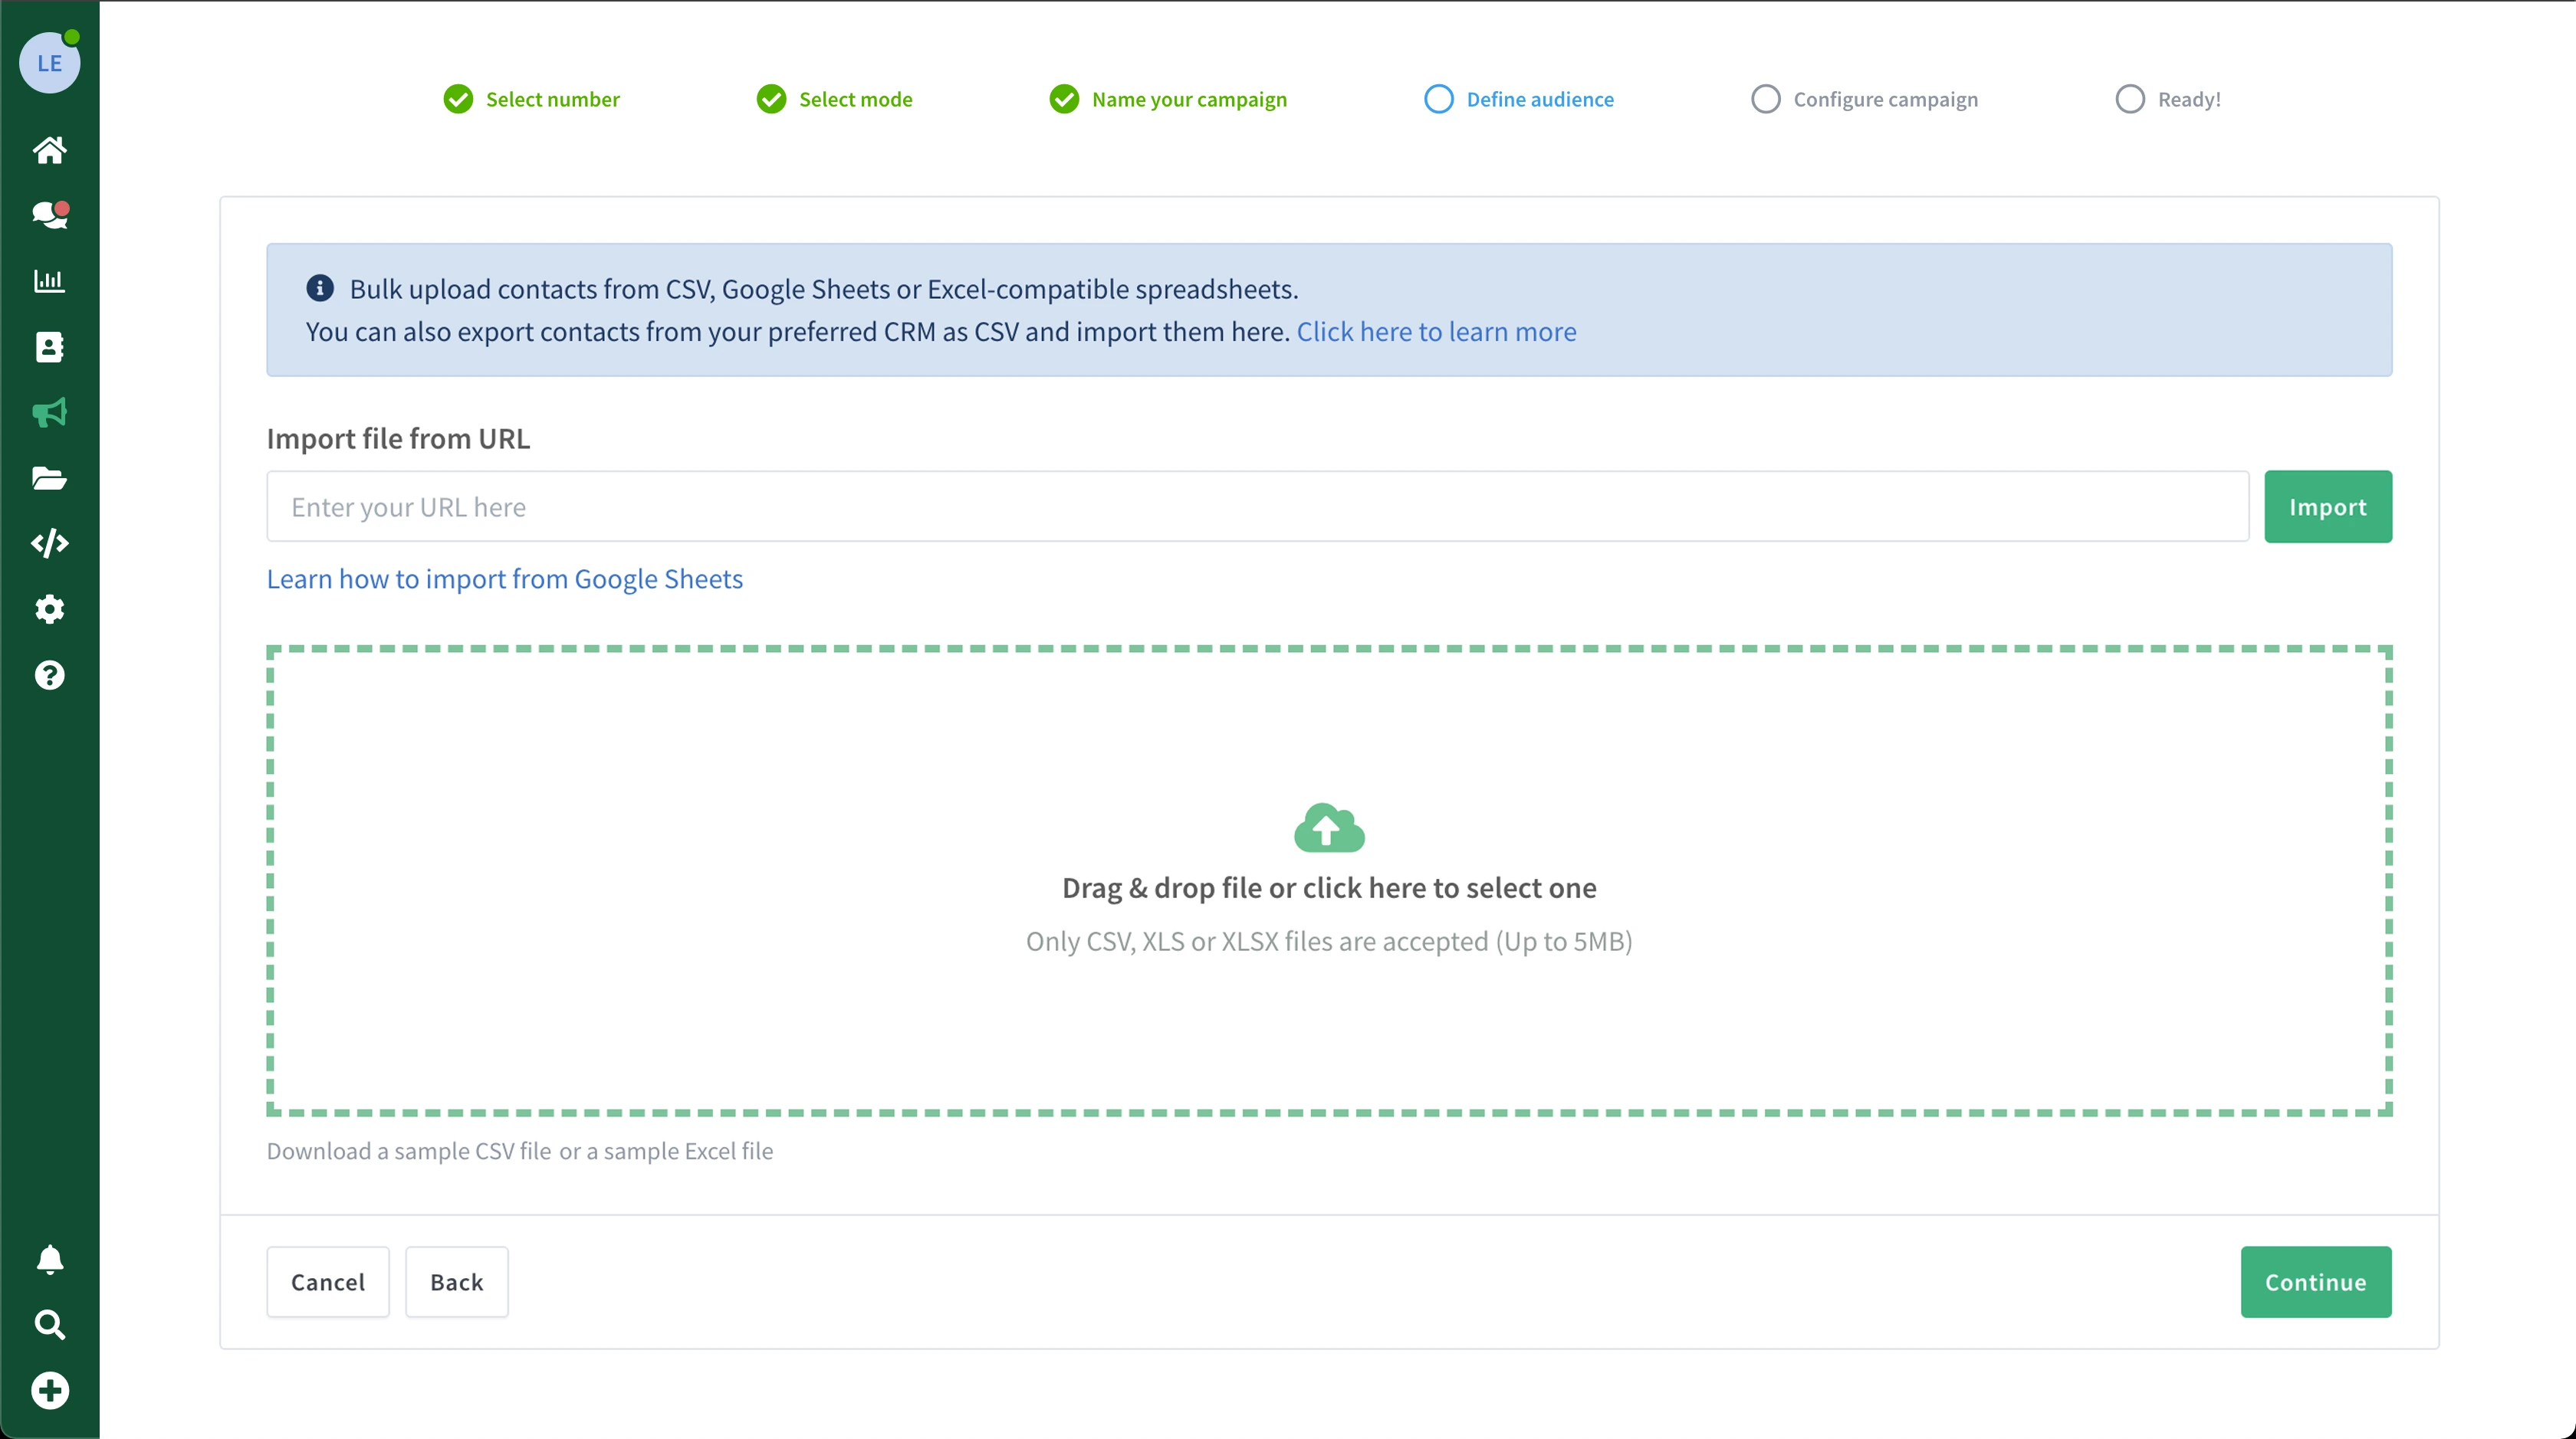Click the Back button

click(456, 1282)
